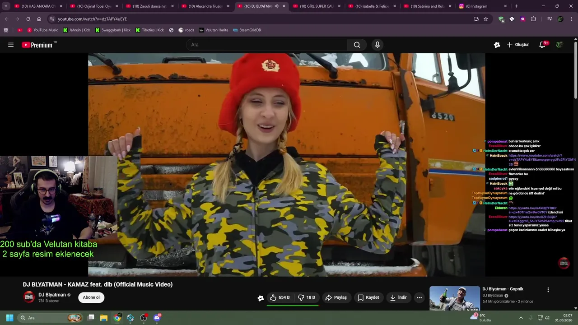578x325 pixels.
Task: Click the Paylaş share button
Action: 336,297
